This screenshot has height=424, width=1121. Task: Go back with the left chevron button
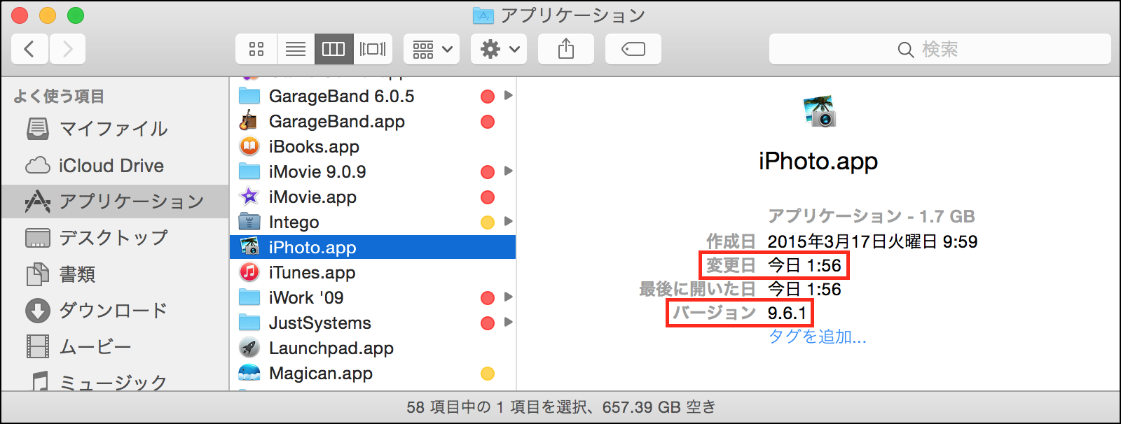pyautogui.click(x=29, y=49)
